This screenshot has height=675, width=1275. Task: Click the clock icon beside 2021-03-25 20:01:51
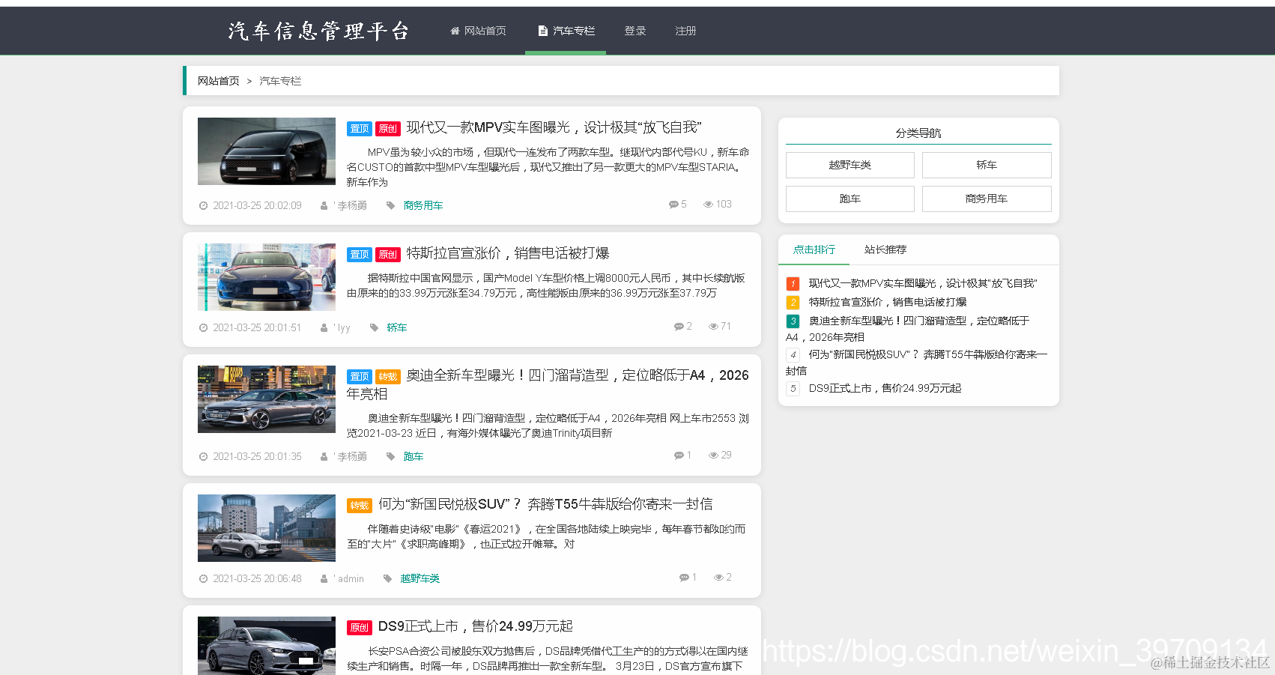[x=203, y=327]
